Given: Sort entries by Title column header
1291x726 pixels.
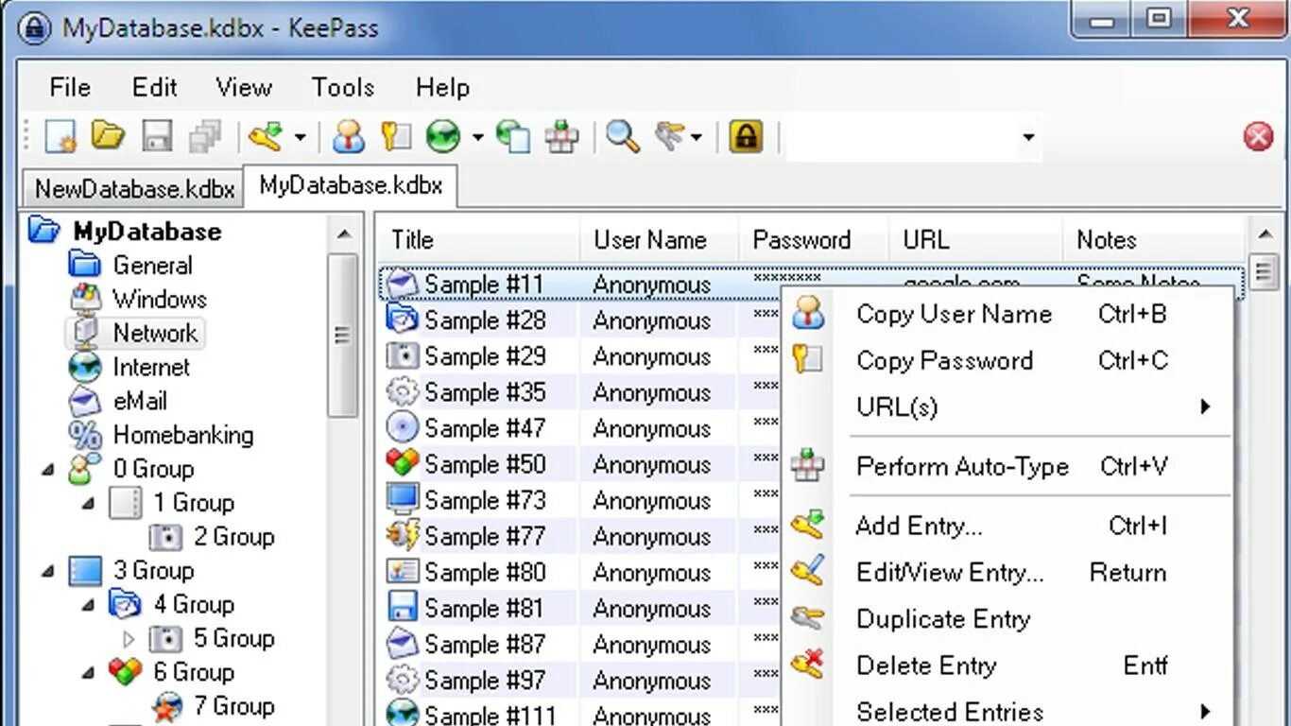Looking at the screenshot, I should 479,240.
